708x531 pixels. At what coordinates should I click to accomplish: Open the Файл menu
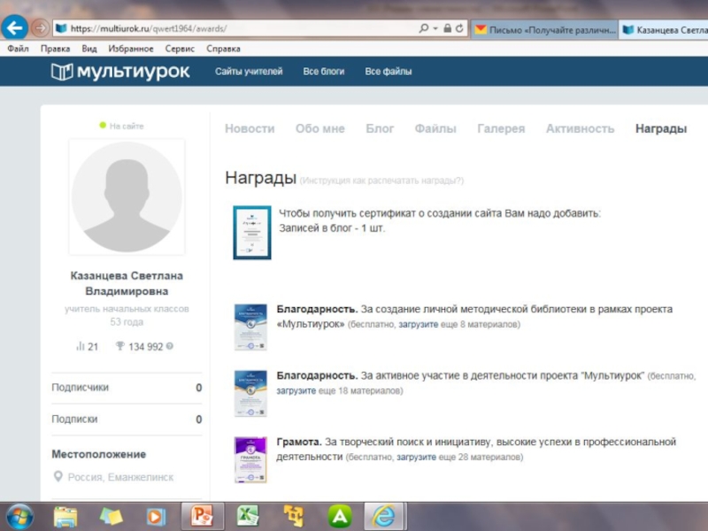(x=18, y=49)
